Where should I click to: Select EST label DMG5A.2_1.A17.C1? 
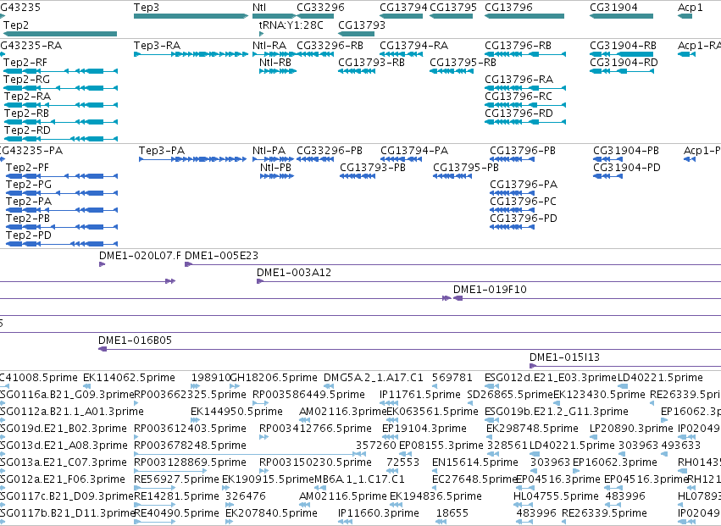(x=374, y=378)
